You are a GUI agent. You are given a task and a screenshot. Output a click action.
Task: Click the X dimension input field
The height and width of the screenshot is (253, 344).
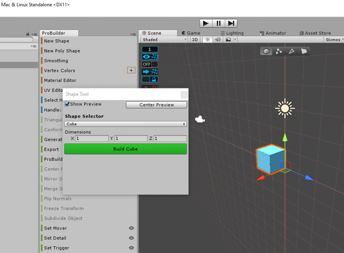click(x=92, y=138)
